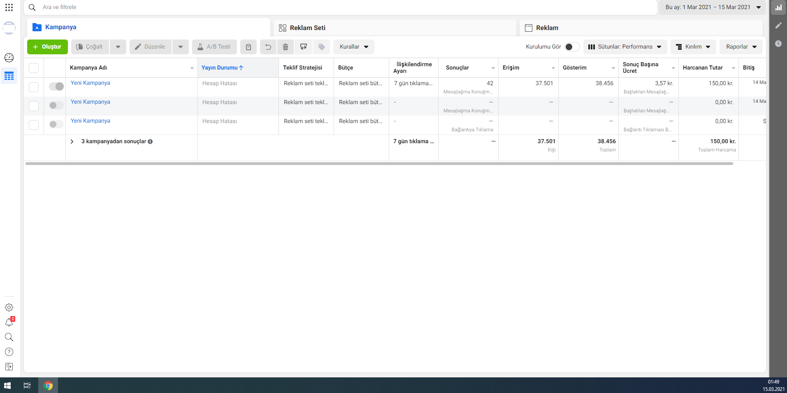Toggle first campaign on/off switch
Viewport: 787px width, 393px height.
pyautogui.click(x=56, y=86)
